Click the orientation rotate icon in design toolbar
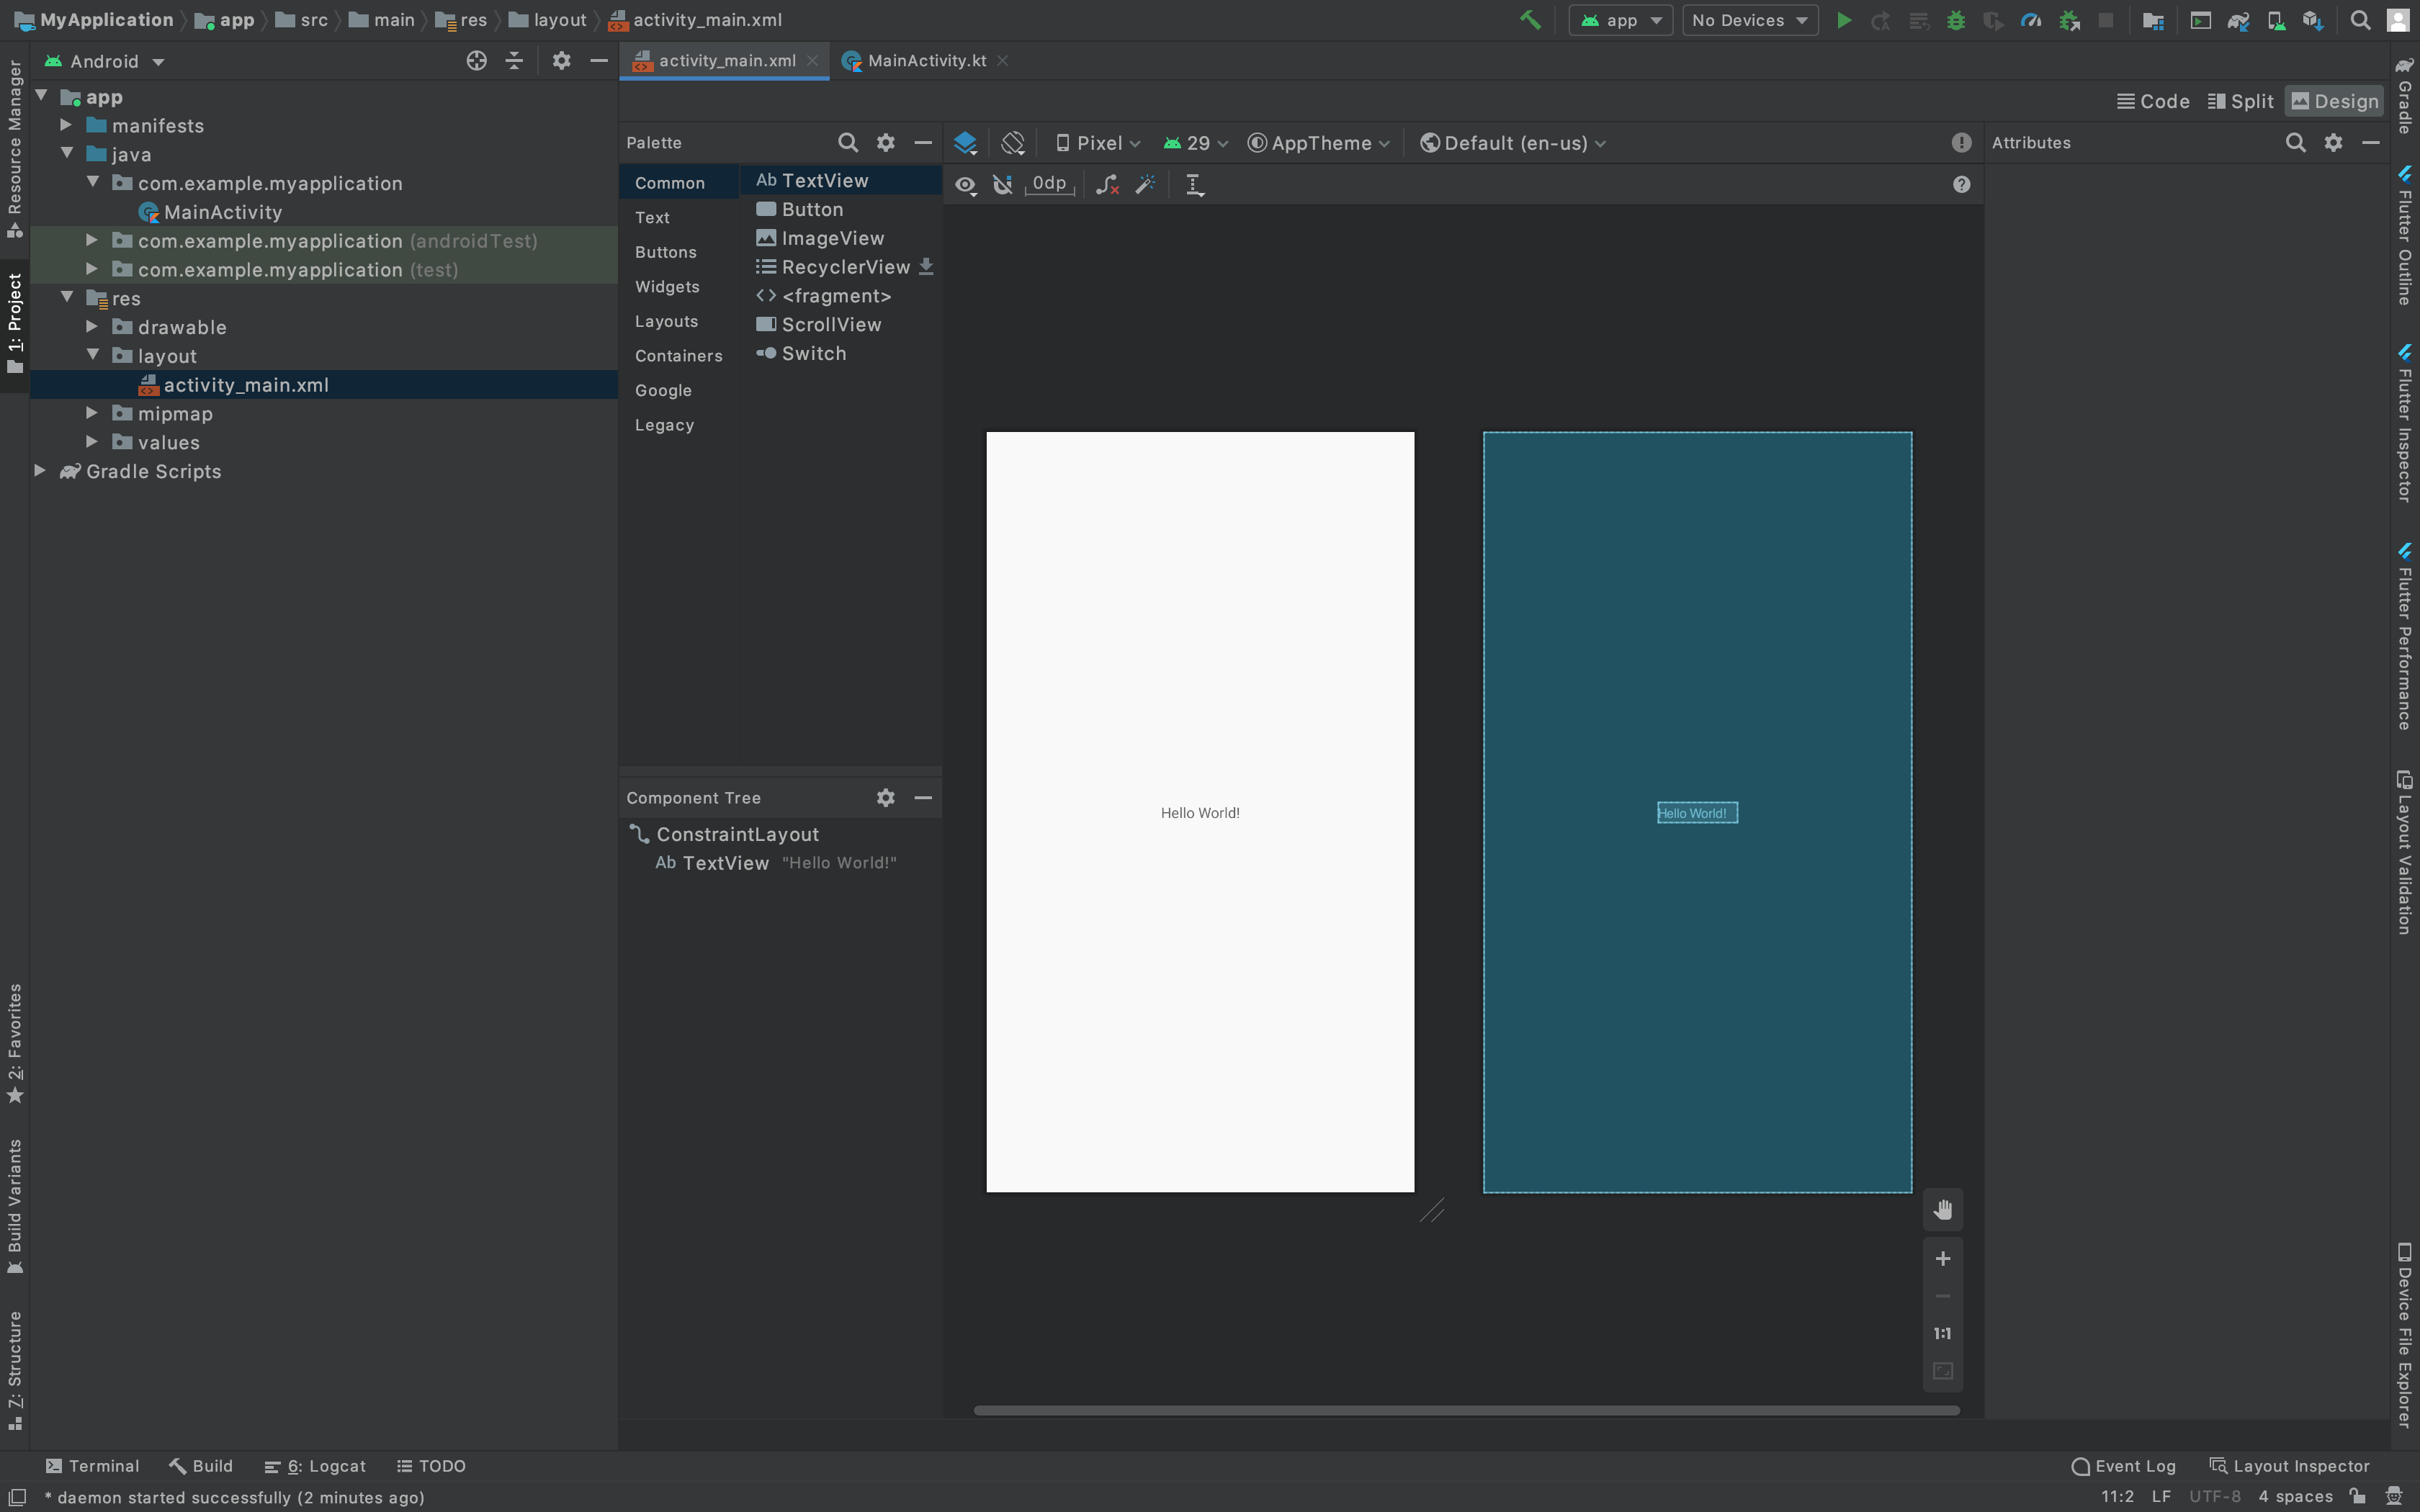This screenshot has height=1512, width=2420. click(1013, 143)
